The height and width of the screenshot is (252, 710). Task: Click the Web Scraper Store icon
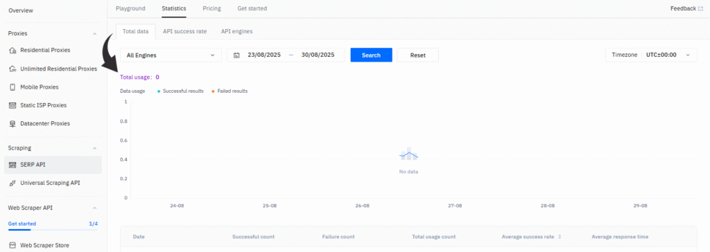coord(12,245)
